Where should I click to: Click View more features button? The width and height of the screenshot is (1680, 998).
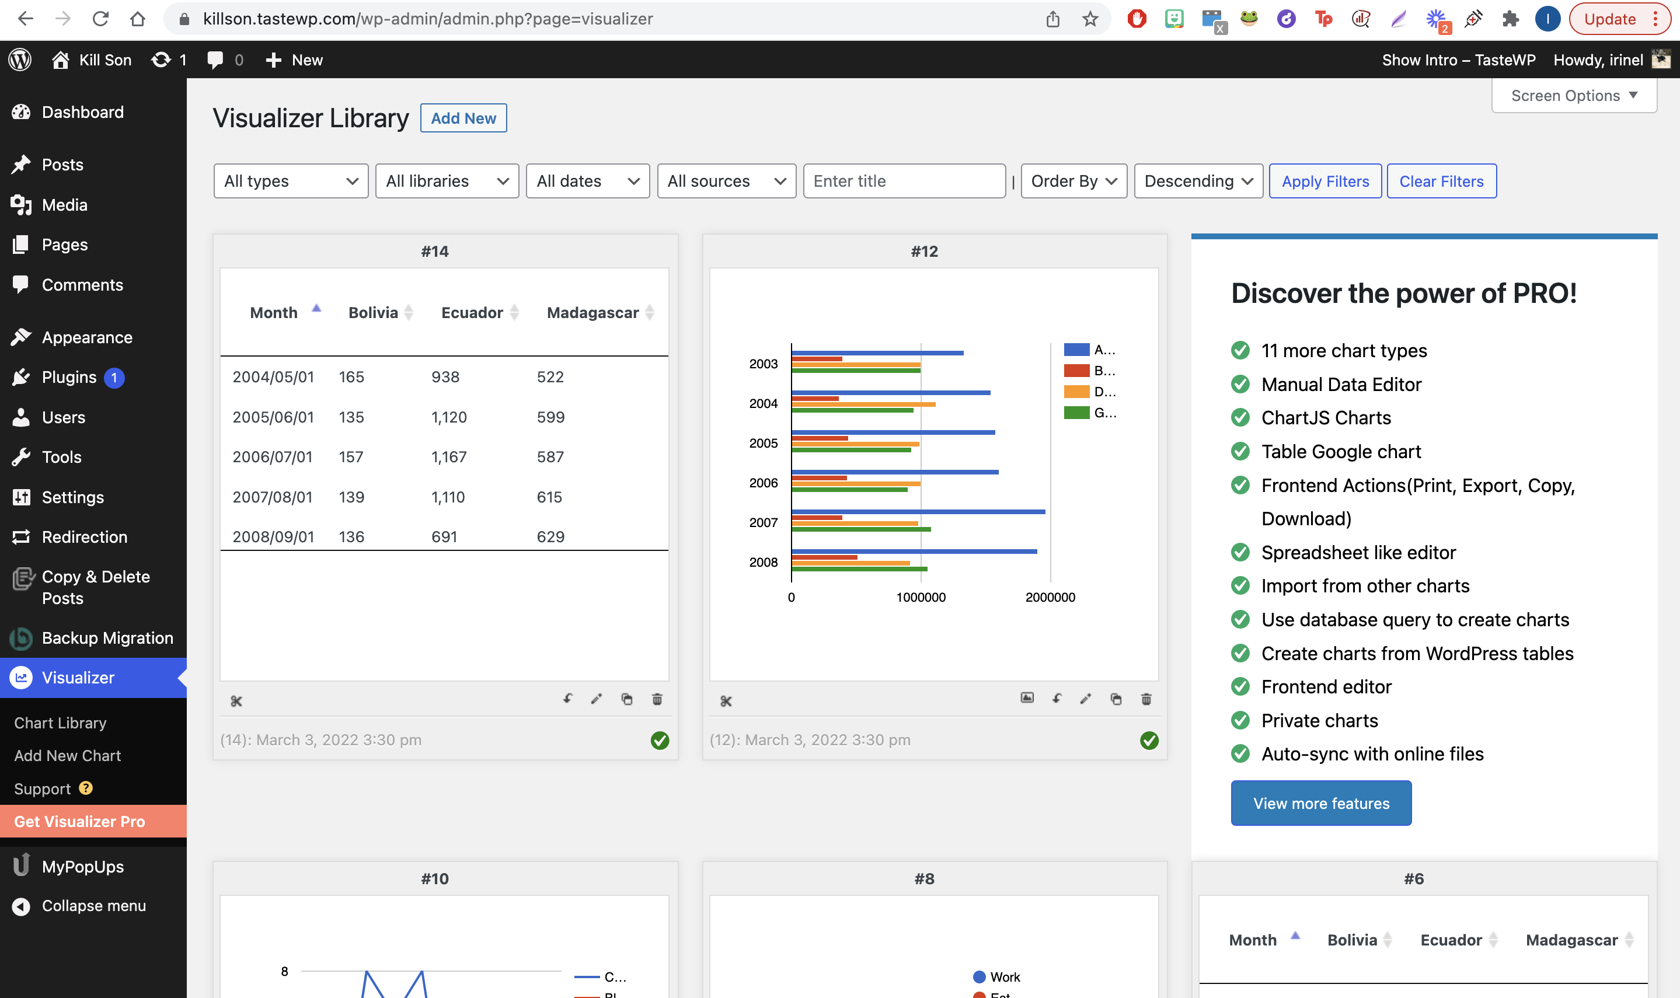pos(1320,803)
